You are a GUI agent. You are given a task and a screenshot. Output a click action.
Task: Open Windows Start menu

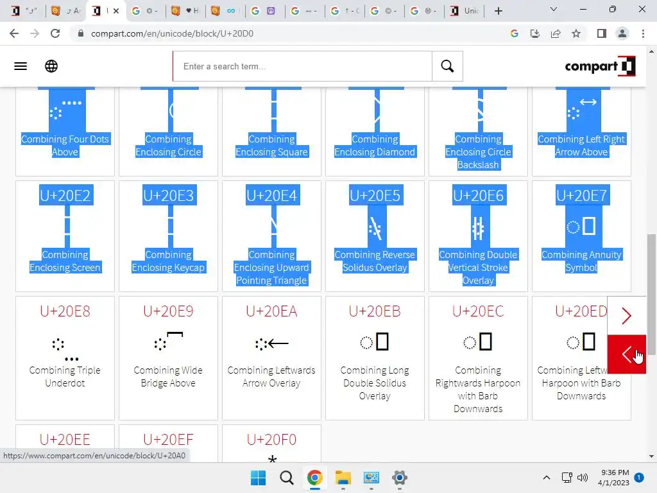[x=258, y=478]
